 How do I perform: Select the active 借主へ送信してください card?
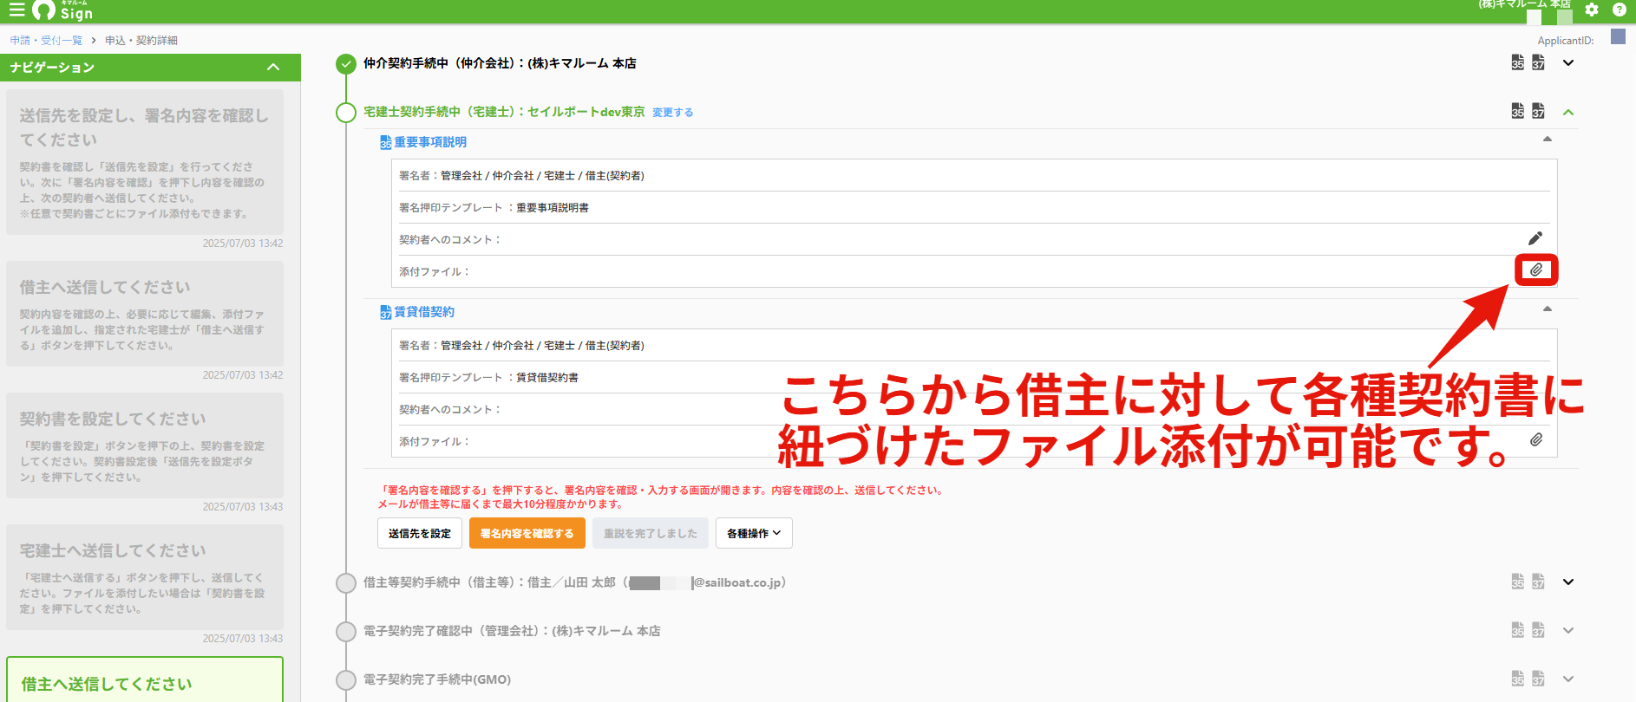coord(145,679)
